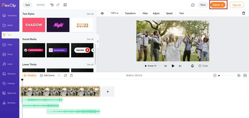Screen dimensions: 249x118
Task: Click the Sign Up button
Action: [237, 5]
